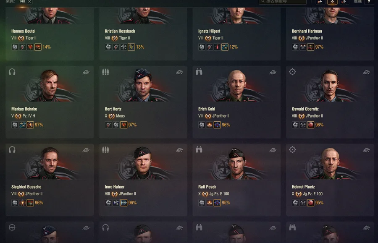Click tank icon on Siegfried Bussche card

click(x=86, y=150)
